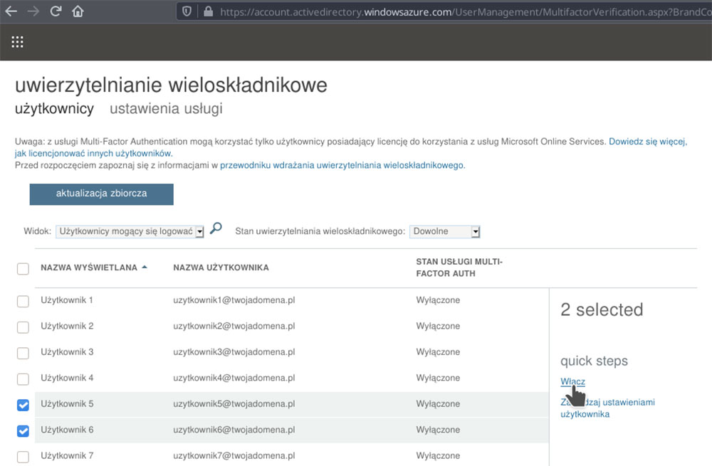Select the użytkownicy tab
Screen dimensions: 712x466
tap(54, 109)
